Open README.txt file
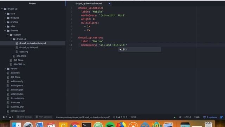Image resolution: width=225 pixels, height=127 pixels. click(x=19, y=64)
